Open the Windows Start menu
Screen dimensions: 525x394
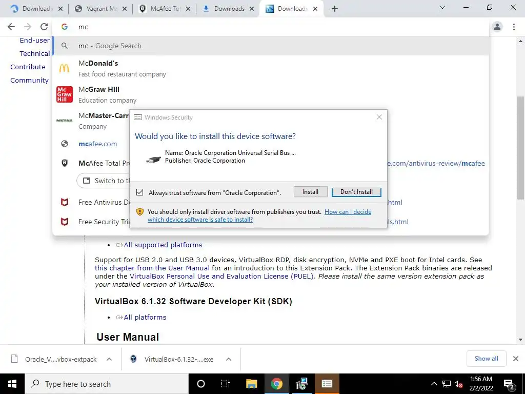click(x=12, y=384)
